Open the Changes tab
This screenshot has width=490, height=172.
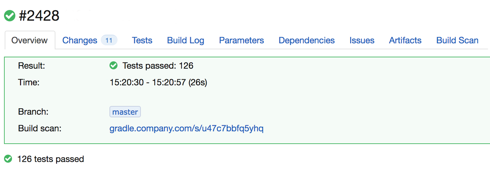(80, 40)
